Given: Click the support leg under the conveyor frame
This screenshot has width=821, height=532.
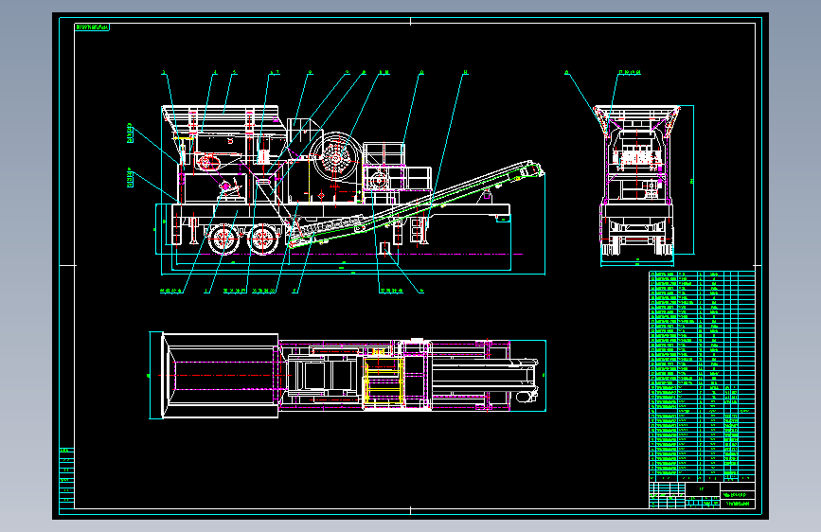Looking at the screenshot, I should [x=423, y=231].
